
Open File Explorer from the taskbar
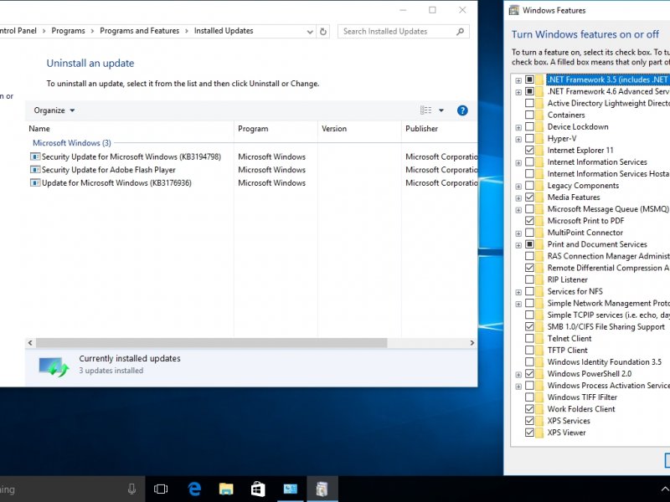226,489
